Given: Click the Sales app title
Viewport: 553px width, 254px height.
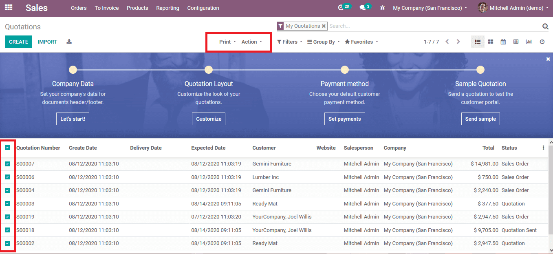Looking at the screenshot, I should (37, 8).
